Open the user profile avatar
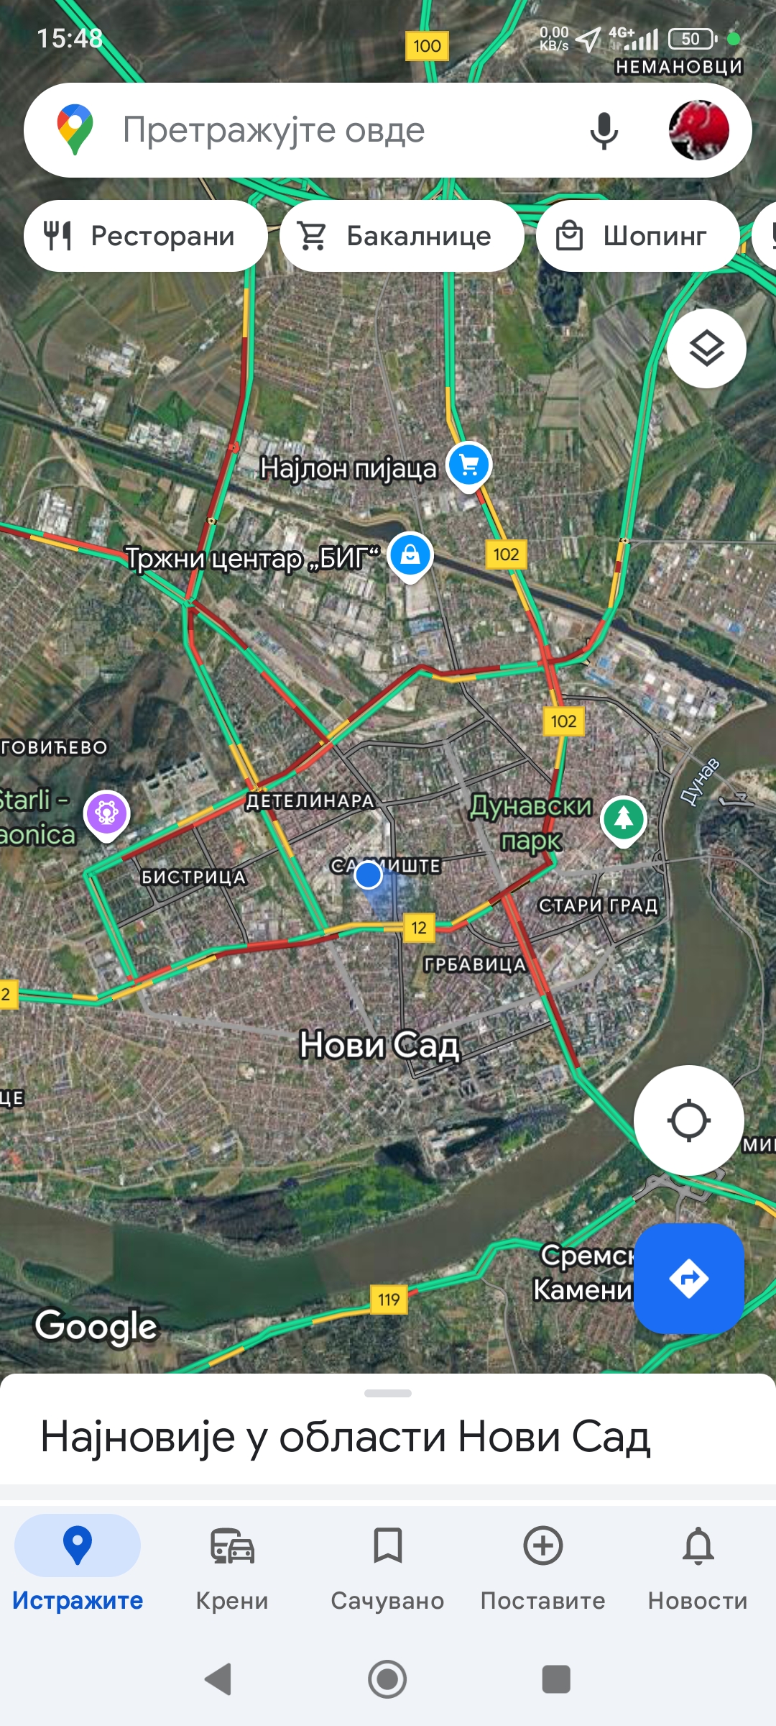This screenshot has height=1726, width=776. 698,130
